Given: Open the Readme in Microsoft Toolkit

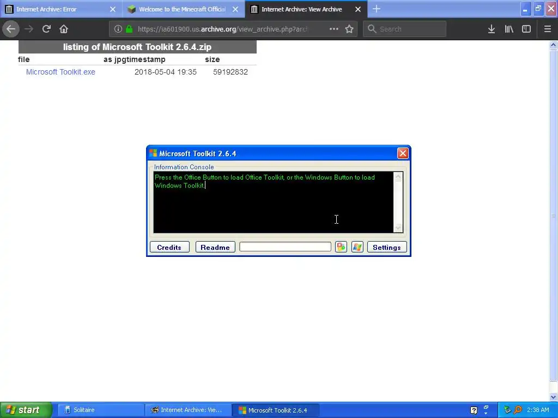Looking at the screenshot, I should tap(215, 247).
